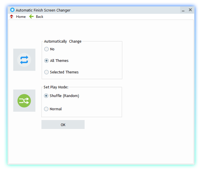Click the blue repeat arrows icon

pyautogui.click(x=24, y=60)
